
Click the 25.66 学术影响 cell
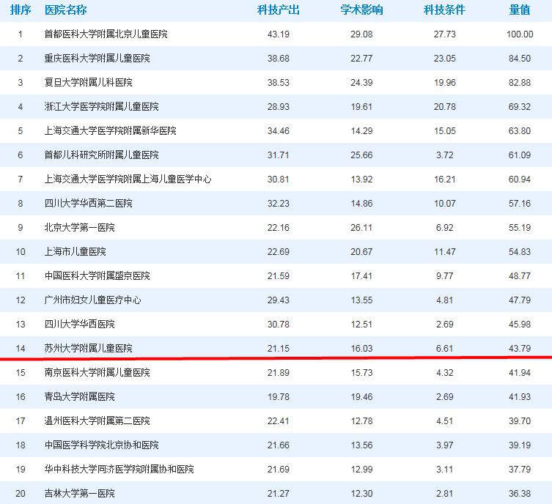tap(361, 155)
